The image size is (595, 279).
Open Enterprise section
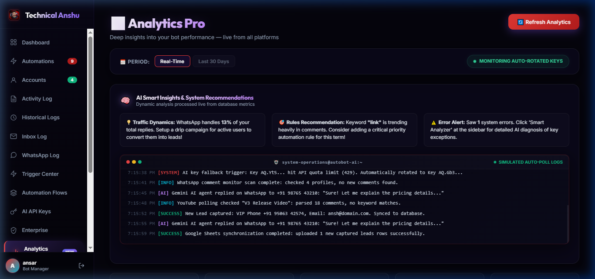[44, 230]
